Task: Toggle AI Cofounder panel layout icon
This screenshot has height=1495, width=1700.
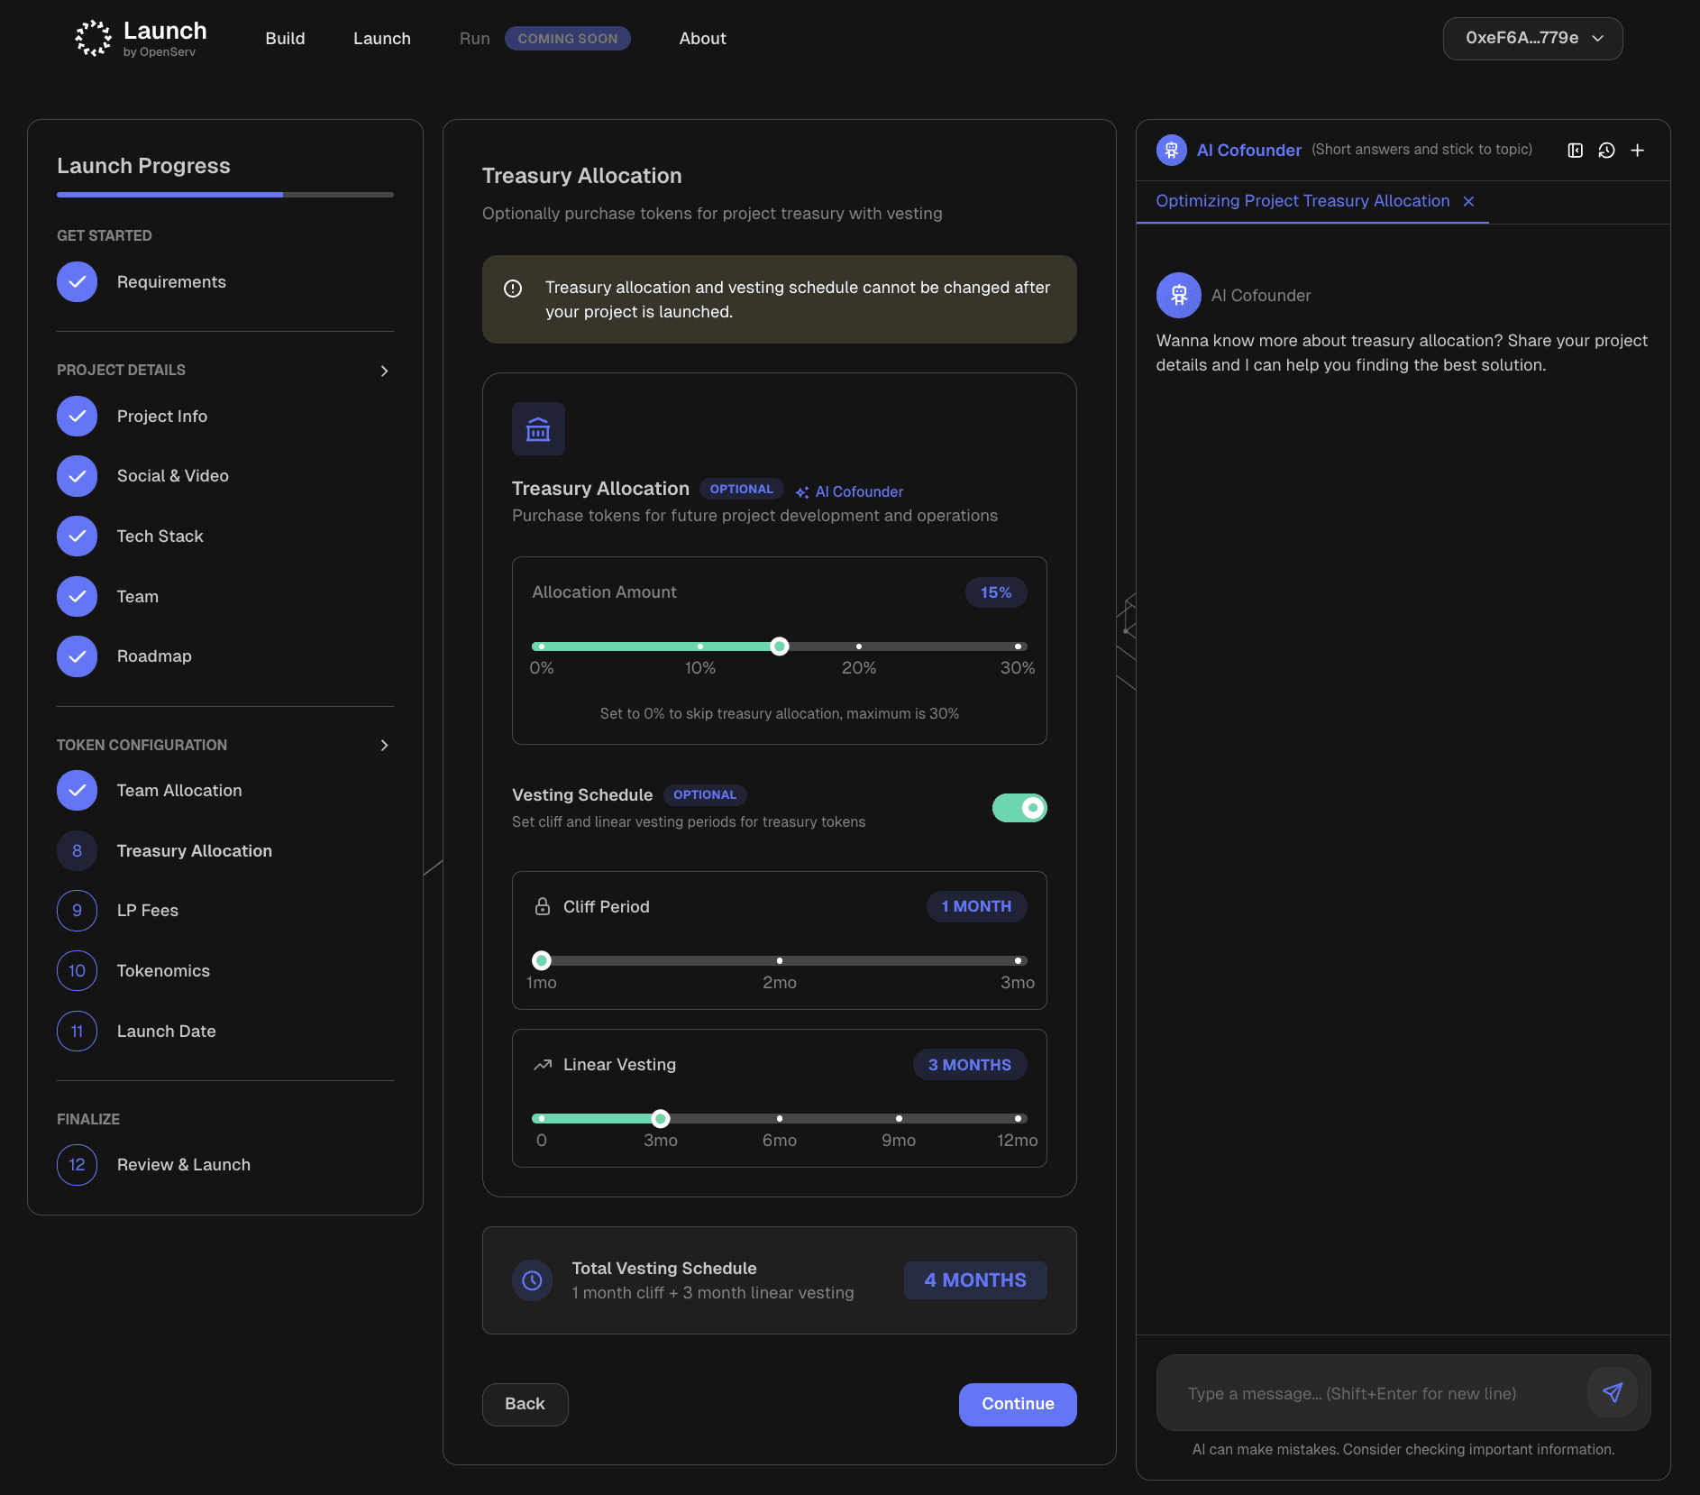Action: point(1575,151)
